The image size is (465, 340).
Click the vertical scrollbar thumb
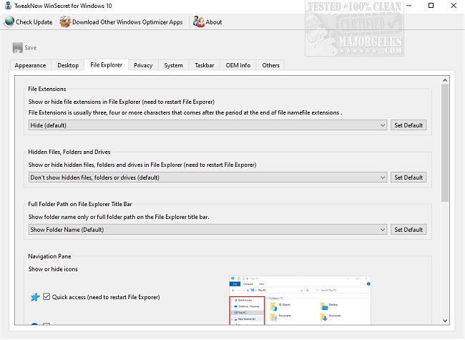coord(445,143)
